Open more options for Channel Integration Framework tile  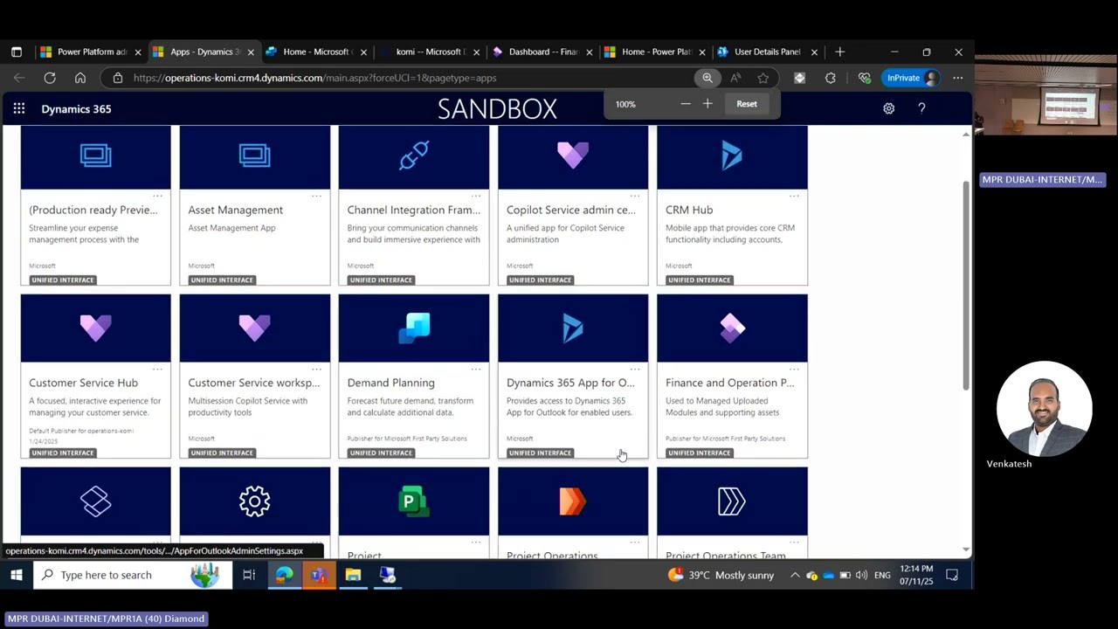(x=476, y=196)
